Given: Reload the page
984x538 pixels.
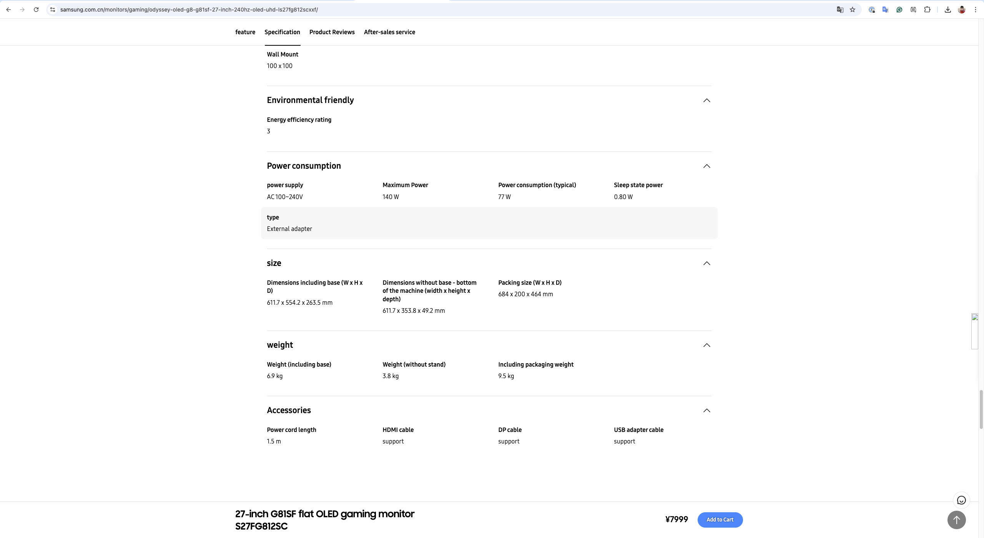Looking at the screenshot, I should coord(36,10).
